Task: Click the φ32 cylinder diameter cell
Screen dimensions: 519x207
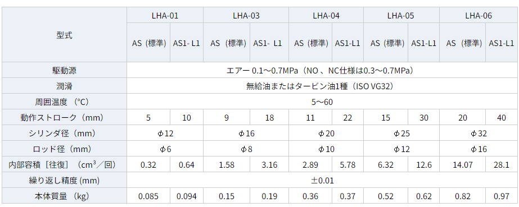Action: 479,134
